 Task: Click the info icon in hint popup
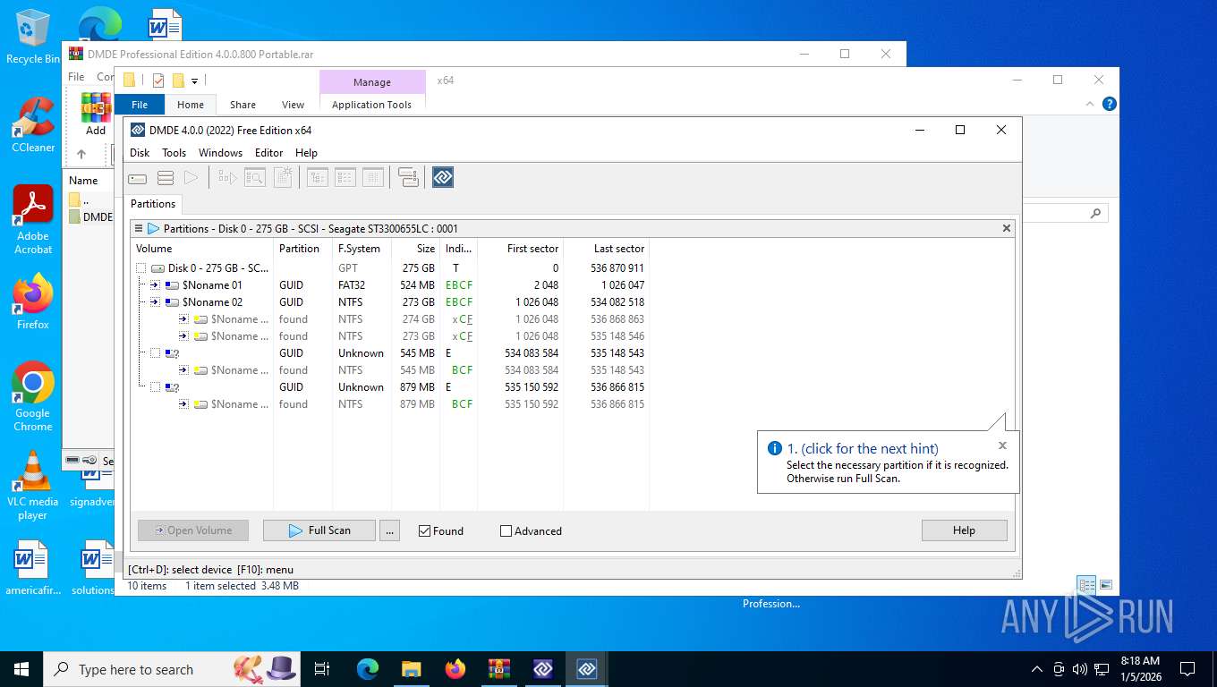775,448
